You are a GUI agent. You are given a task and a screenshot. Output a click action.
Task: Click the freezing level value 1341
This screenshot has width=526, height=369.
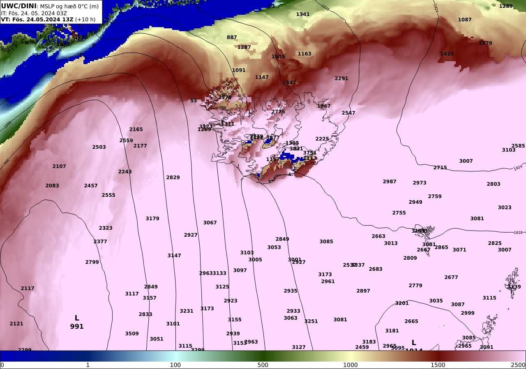pos(303,14)
